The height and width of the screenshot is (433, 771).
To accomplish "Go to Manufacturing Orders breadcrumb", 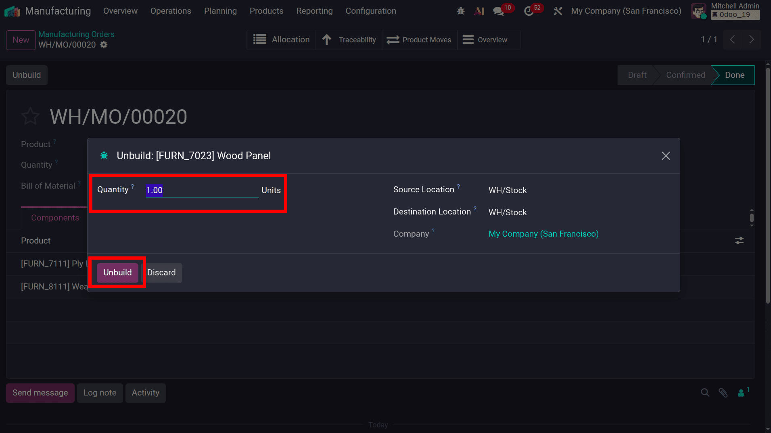I will point(76,34).
